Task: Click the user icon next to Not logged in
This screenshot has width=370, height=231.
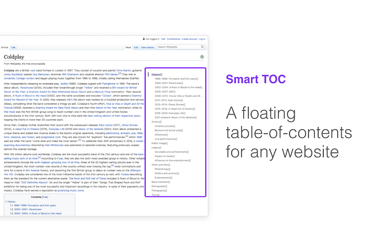Action: pyautogui.click(x=144, y=39)
